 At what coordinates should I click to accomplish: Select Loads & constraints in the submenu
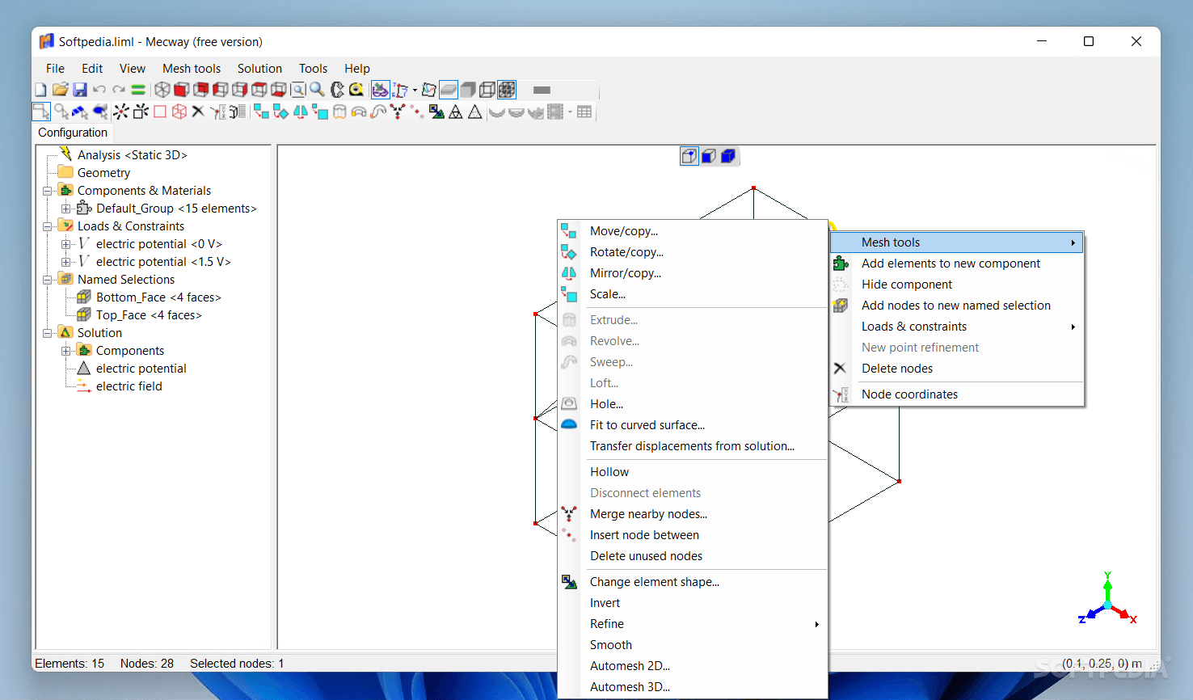click(913, 326)
